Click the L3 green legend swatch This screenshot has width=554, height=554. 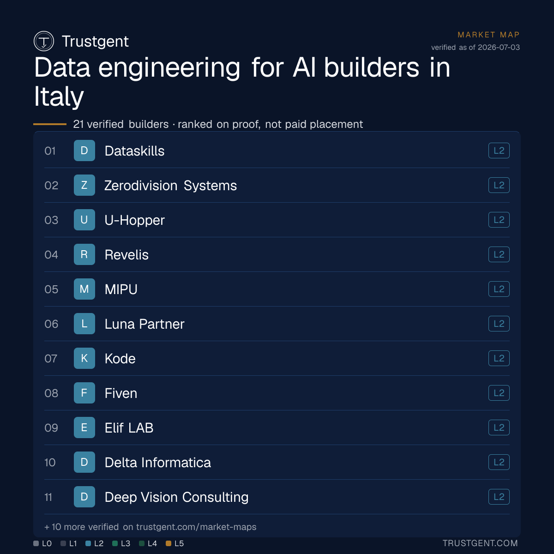pos(115,543)
